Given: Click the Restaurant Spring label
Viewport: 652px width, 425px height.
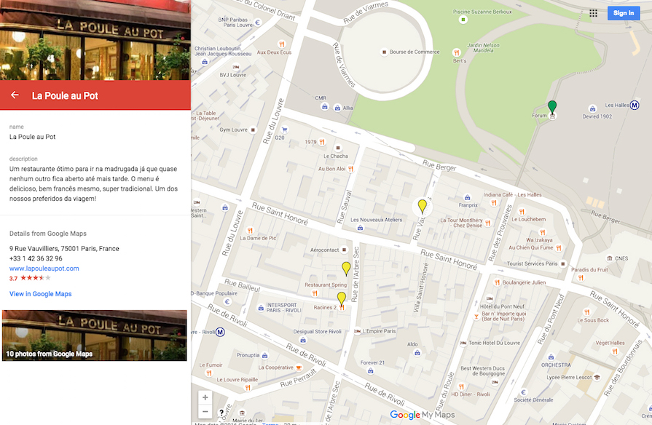Looking at the screenshot, I should click(326, 285).
